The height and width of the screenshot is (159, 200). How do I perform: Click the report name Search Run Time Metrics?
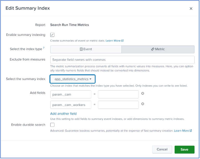[x=70, y=25]
